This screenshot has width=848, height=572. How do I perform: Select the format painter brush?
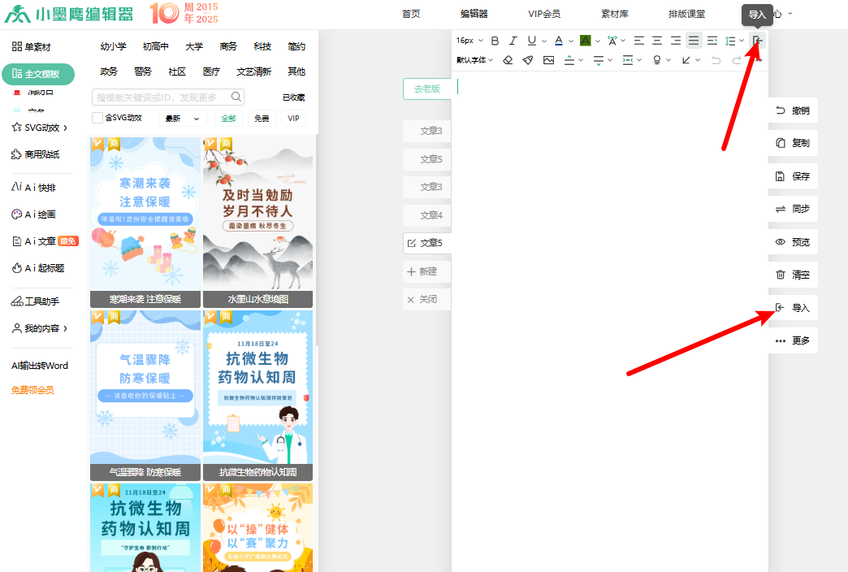coord(528,60)
